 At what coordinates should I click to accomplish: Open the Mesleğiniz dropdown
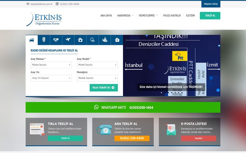click(97, 78)
